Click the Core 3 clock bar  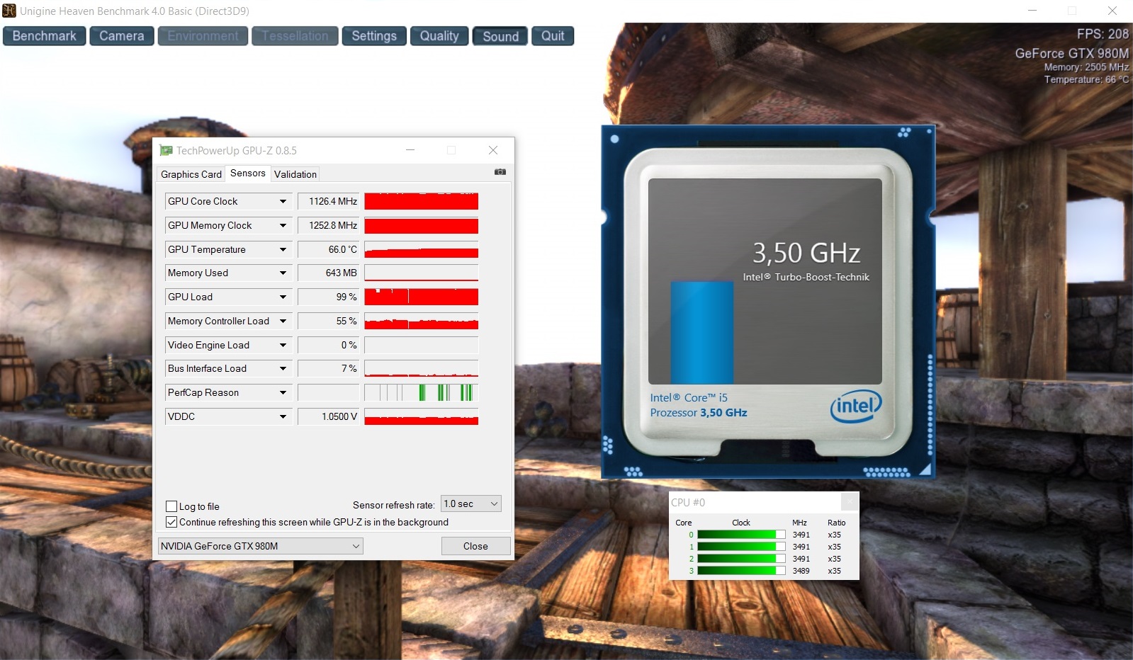click(741, 571)
